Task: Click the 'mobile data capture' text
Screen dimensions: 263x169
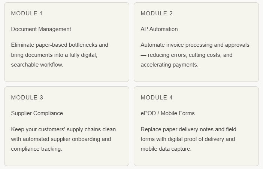Action: [x=166, y=149]
